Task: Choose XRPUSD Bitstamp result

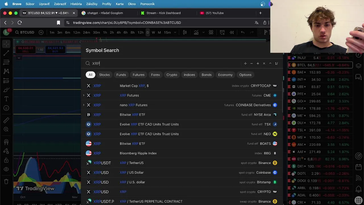Action: [182, 182]
